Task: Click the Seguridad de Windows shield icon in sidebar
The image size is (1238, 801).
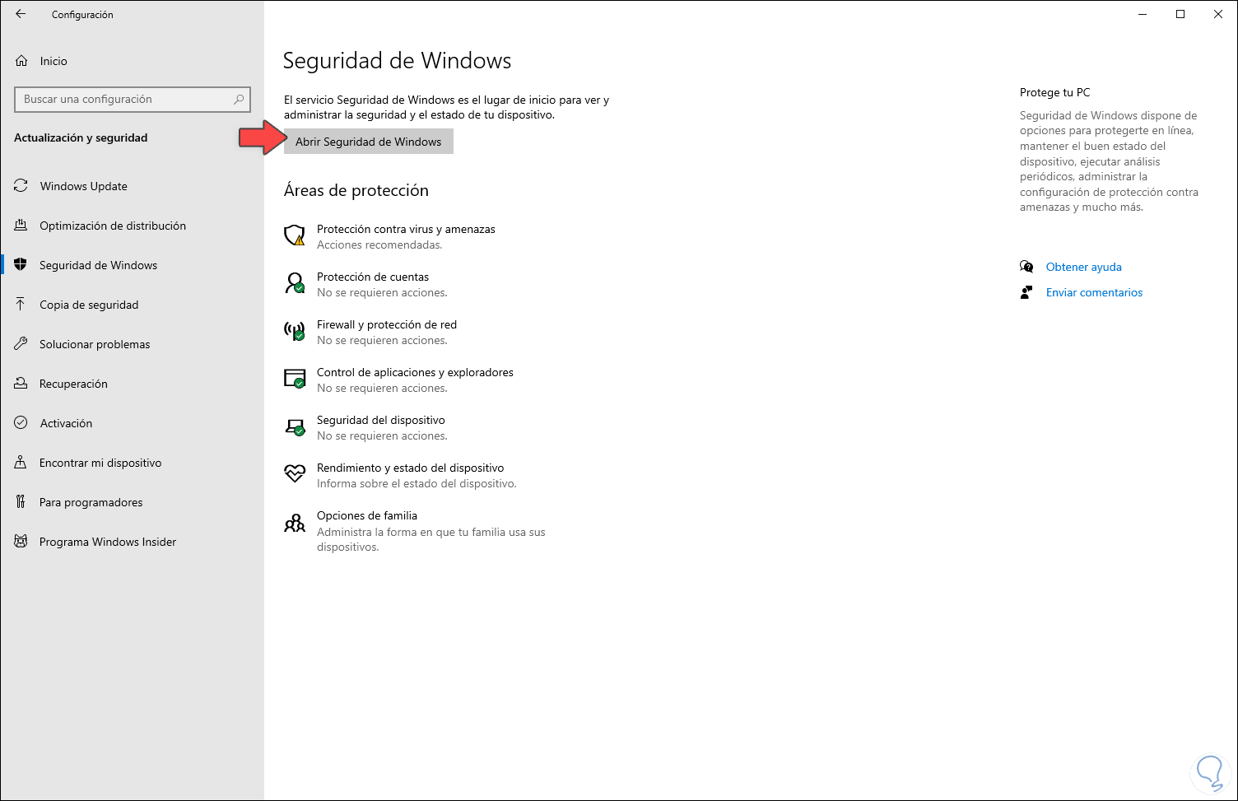Action: (x=21, y=265)
